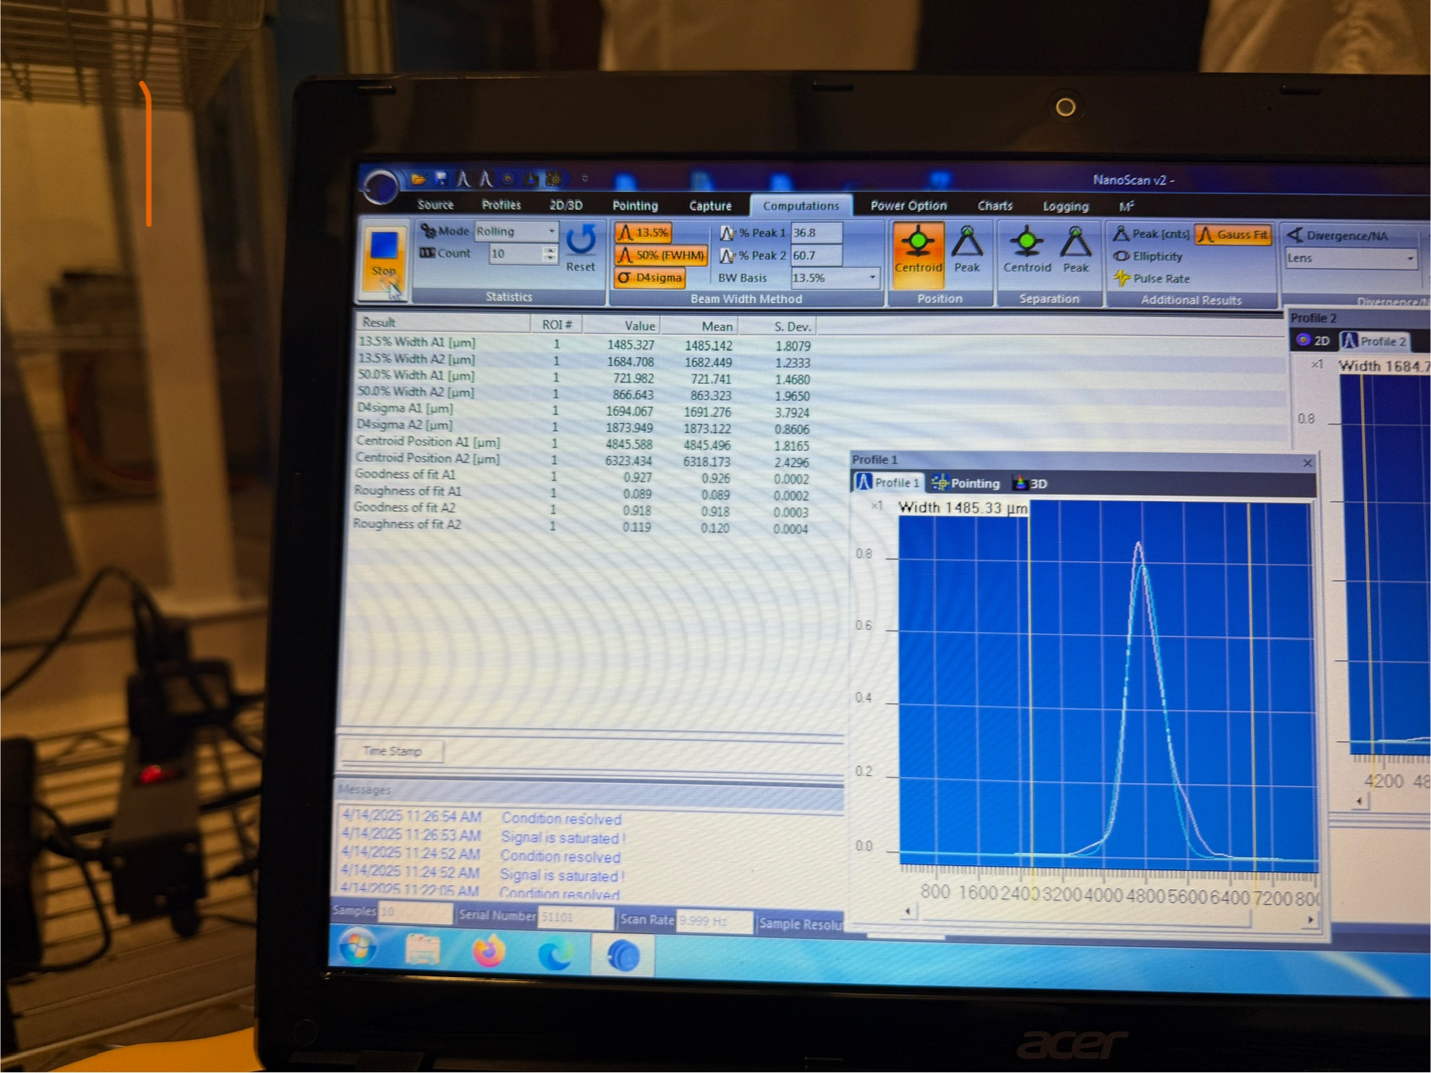This screenshot has width=1431, height=1073.
Task: Switch to the Capture ribbon tab
Action: click(710, 206)
